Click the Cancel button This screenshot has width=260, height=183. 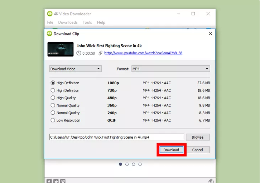tap(197, 150)
